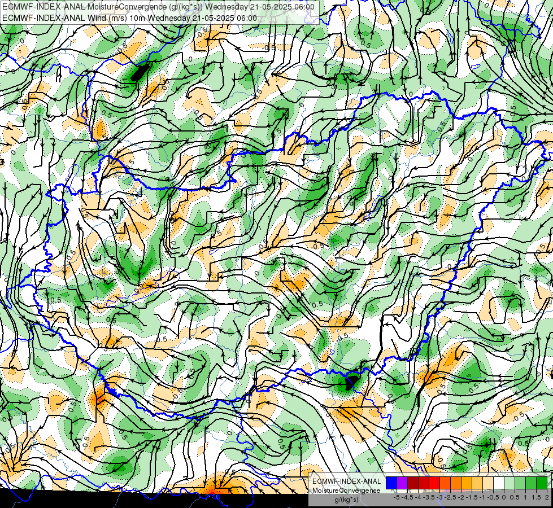Click the purple legend swatch

[x=402, y=483]
